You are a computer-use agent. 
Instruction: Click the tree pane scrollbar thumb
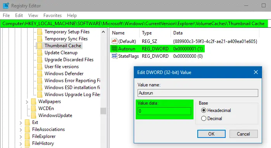[104, 111]
